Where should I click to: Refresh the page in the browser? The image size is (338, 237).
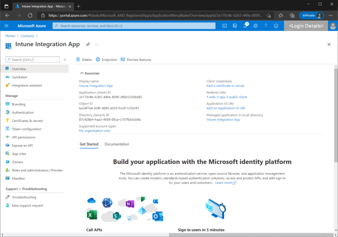coord(30,15)
